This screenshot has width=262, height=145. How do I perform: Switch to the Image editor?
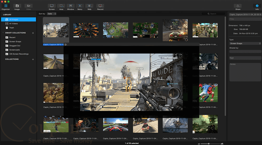(x=17, y=7)
